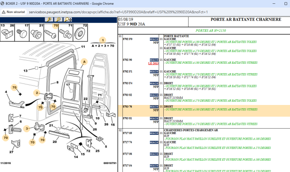Open the washer thumbnail labeled 72
The height and width of the screenshot is (172, 290).
(80, 32)
